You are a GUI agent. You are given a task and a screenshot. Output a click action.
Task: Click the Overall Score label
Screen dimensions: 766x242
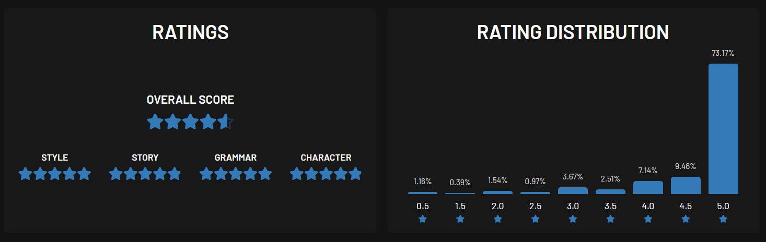pos(190,100)
